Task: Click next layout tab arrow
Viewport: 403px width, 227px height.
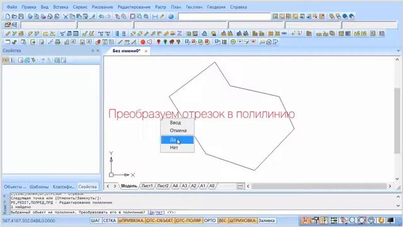Action: pos(115,186)
